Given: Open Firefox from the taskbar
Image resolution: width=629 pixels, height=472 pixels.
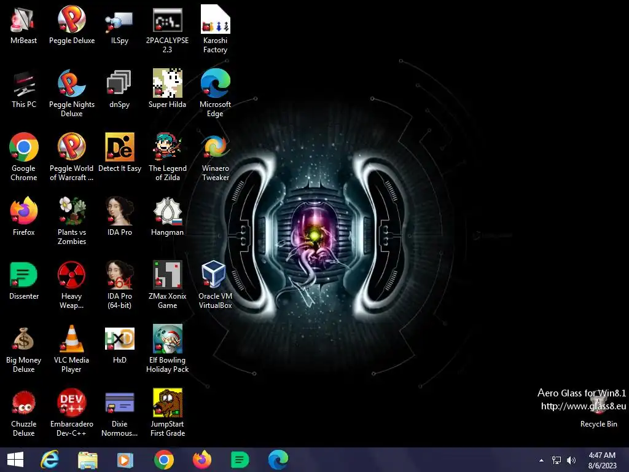Looking at the screenshot, I should point(202,460).
